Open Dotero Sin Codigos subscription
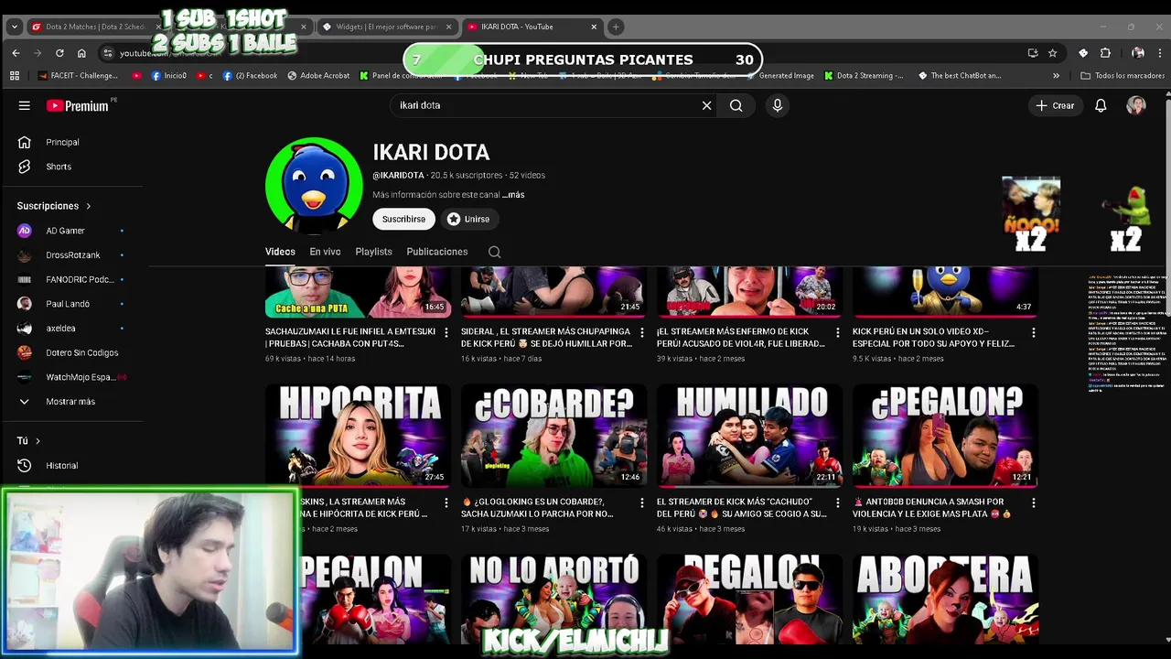Image resolution: width=1171 pixels, height=659 pixels. coord(81,352)
